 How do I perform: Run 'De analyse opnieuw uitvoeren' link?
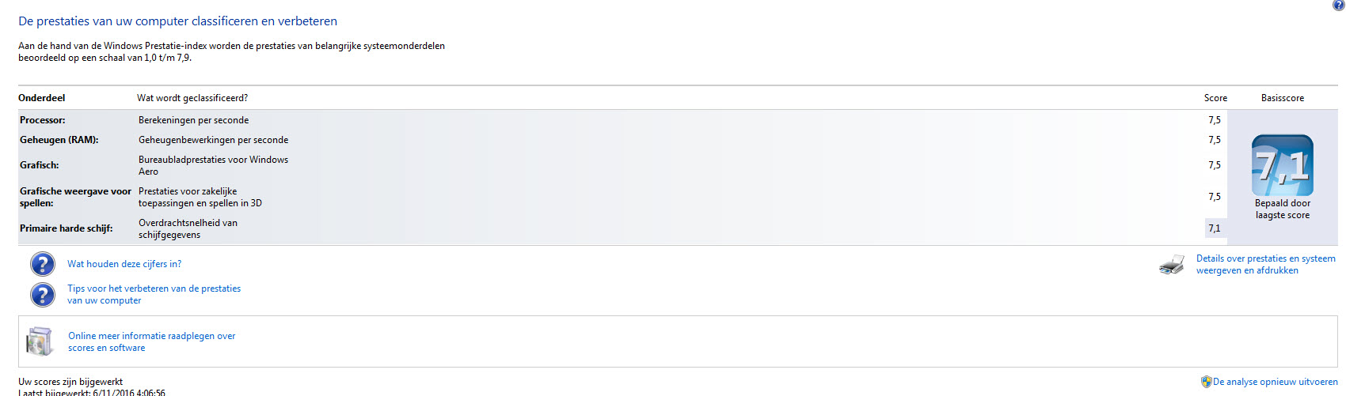1276,382
